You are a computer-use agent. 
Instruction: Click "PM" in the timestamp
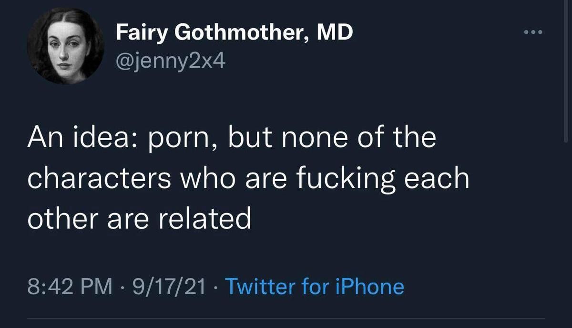[98, 287]
